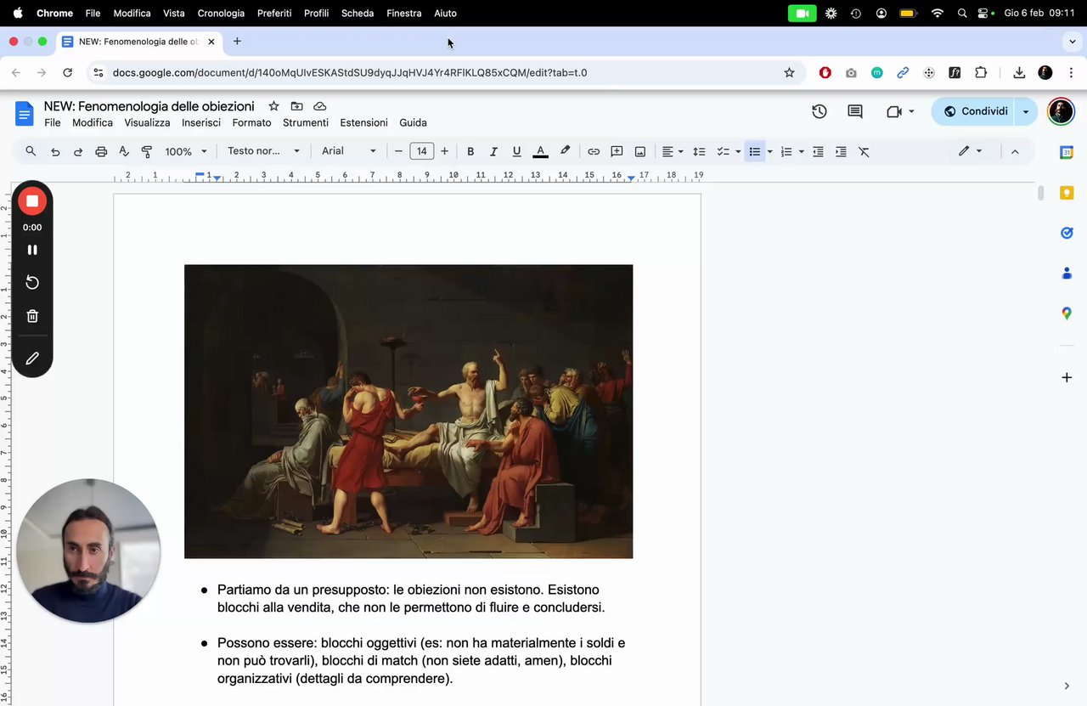Open the 100% zoom dropdown
The height and width of the screenshot is (706, 1087).
186,151
